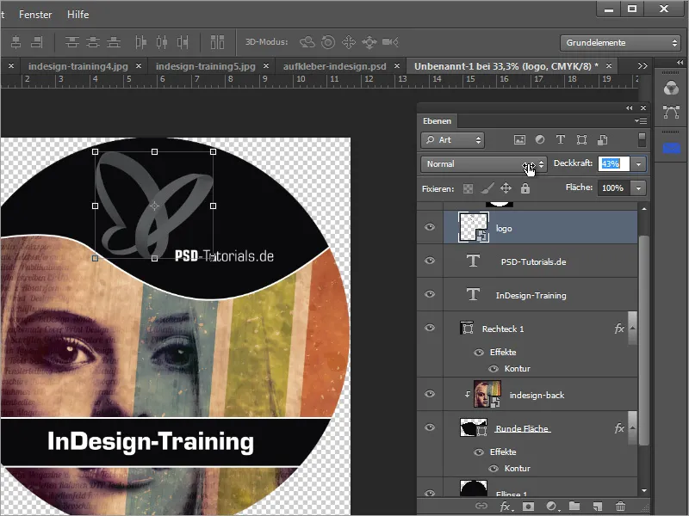The image size is (689, 516).
Task: Show hidden document tabs with double arrow
Action: coord(642,66)
